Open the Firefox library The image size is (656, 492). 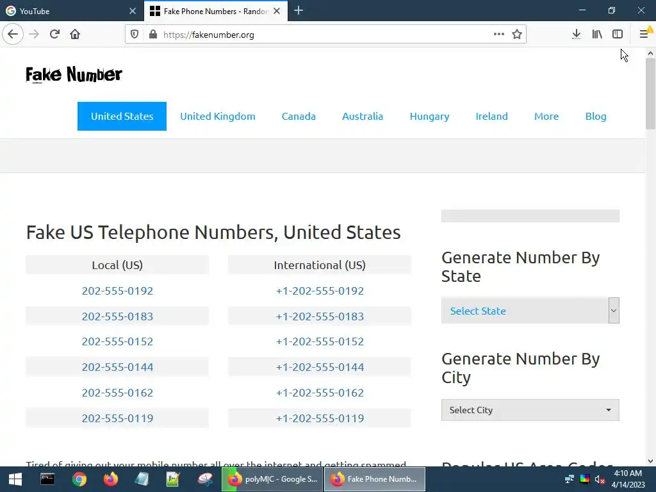tap(597, 34)
